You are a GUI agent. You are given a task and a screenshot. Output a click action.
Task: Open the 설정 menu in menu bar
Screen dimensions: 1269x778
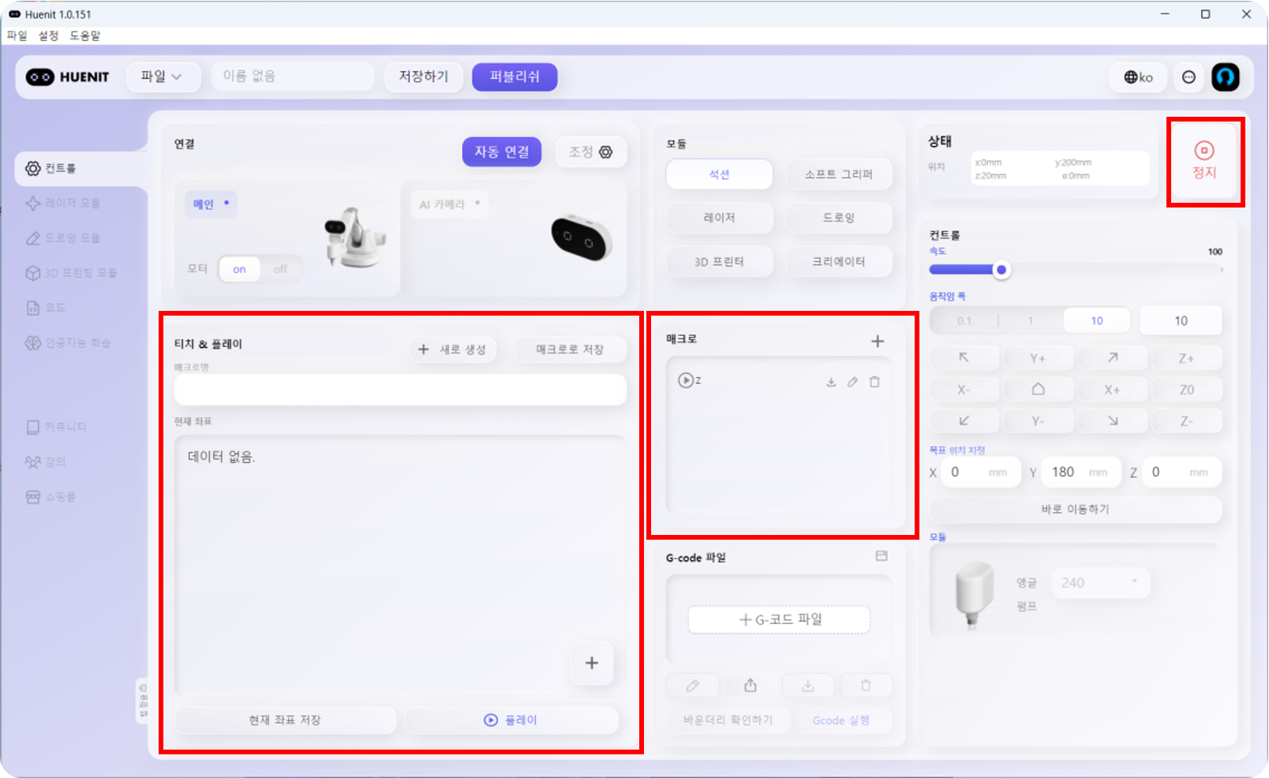(x=48, y=36)
